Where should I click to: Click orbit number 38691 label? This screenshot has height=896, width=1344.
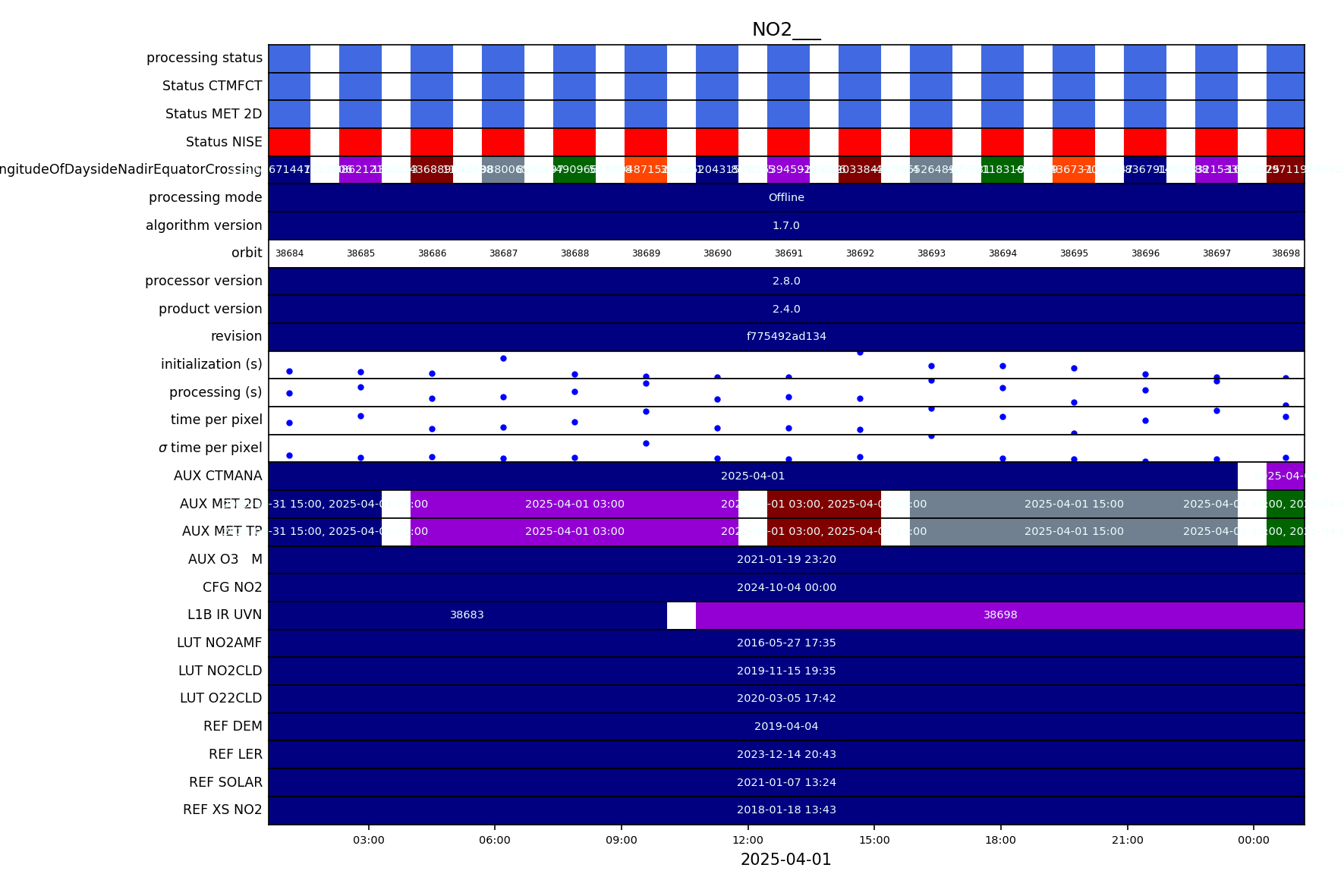pyautogui.click(x=788, y=253)
